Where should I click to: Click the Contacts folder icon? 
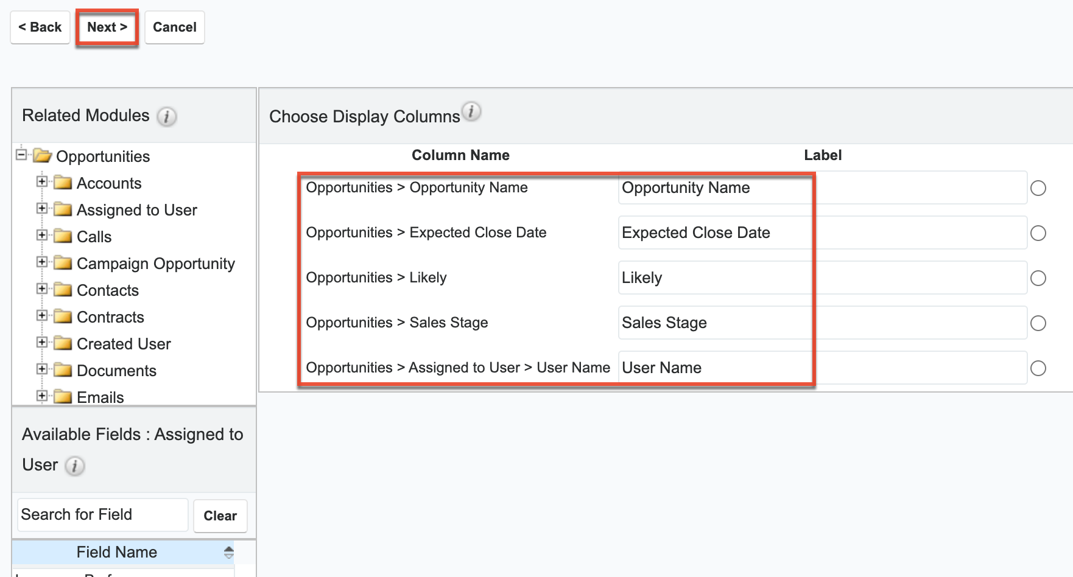(63, 290)
